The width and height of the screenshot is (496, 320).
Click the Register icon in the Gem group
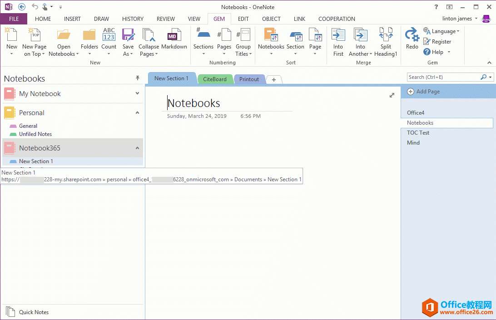426,41
